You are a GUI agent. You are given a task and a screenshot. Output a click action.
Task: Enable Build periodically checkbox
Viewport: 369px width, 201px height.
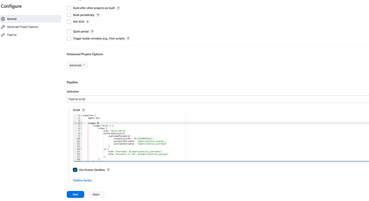[69, 15]
